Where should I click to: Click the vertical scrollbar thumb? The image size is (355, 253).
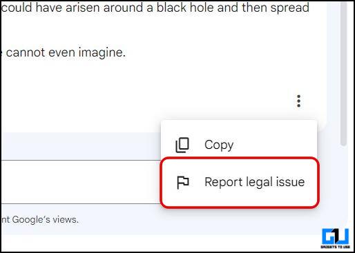point(344,73)
